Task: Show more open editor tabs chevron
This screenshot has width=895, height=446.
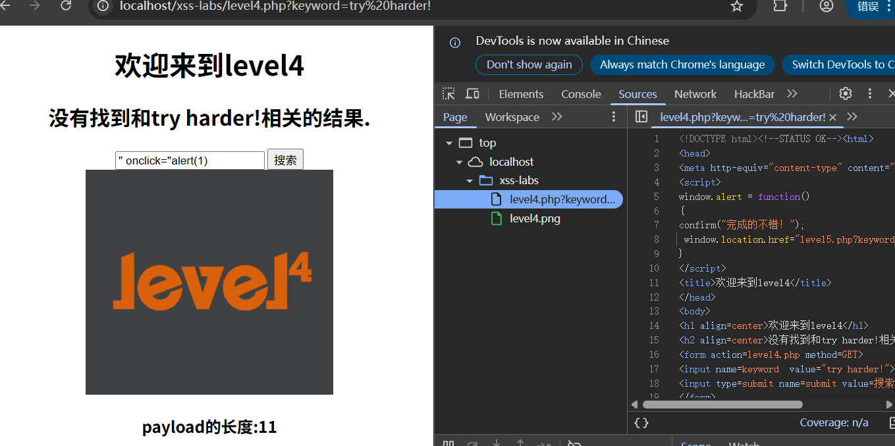Action: click(852, 116)
